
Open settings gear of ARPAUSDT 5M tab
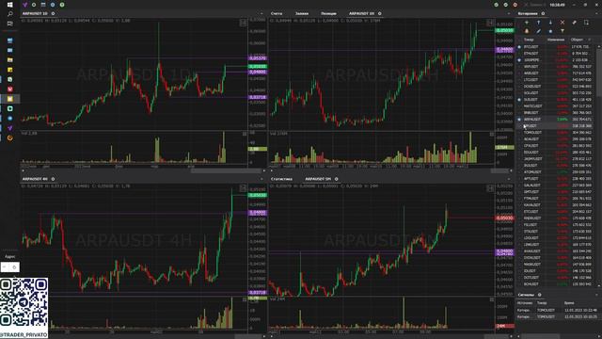tap(337, 179)
